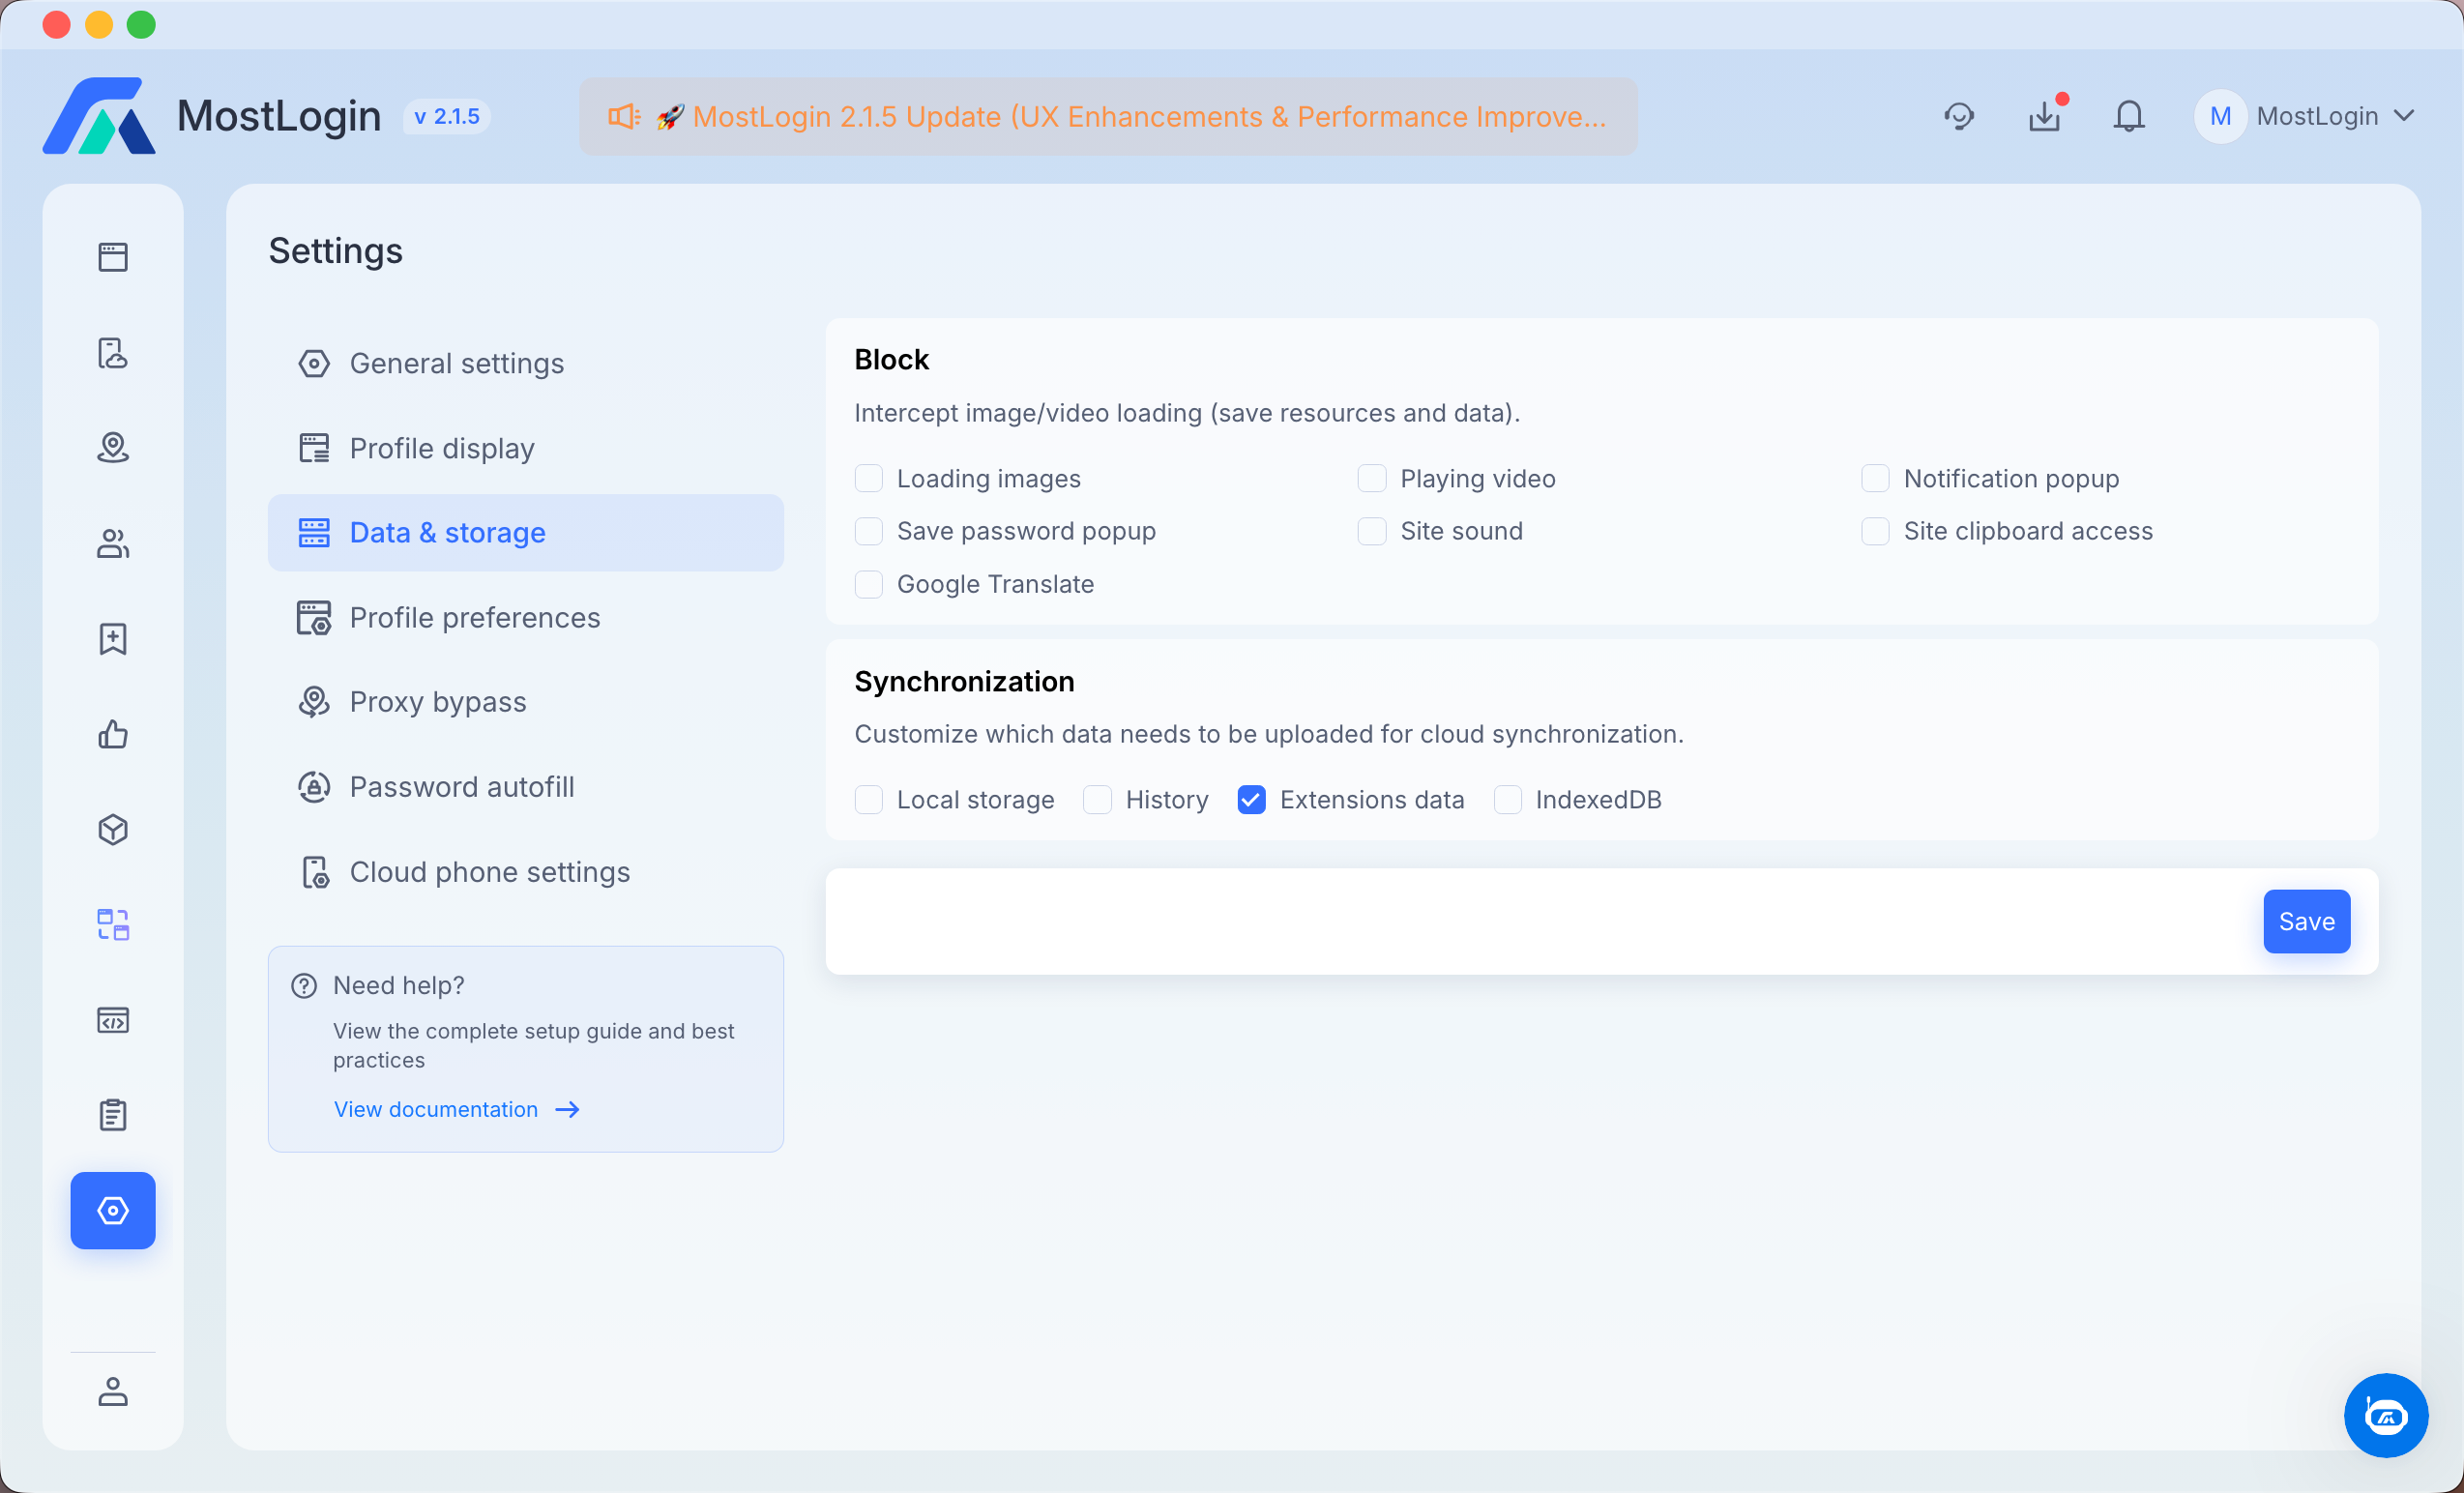Toggle the Site sound checkbox
Screen dimensions: 2464x1493
pos(1372,531)
